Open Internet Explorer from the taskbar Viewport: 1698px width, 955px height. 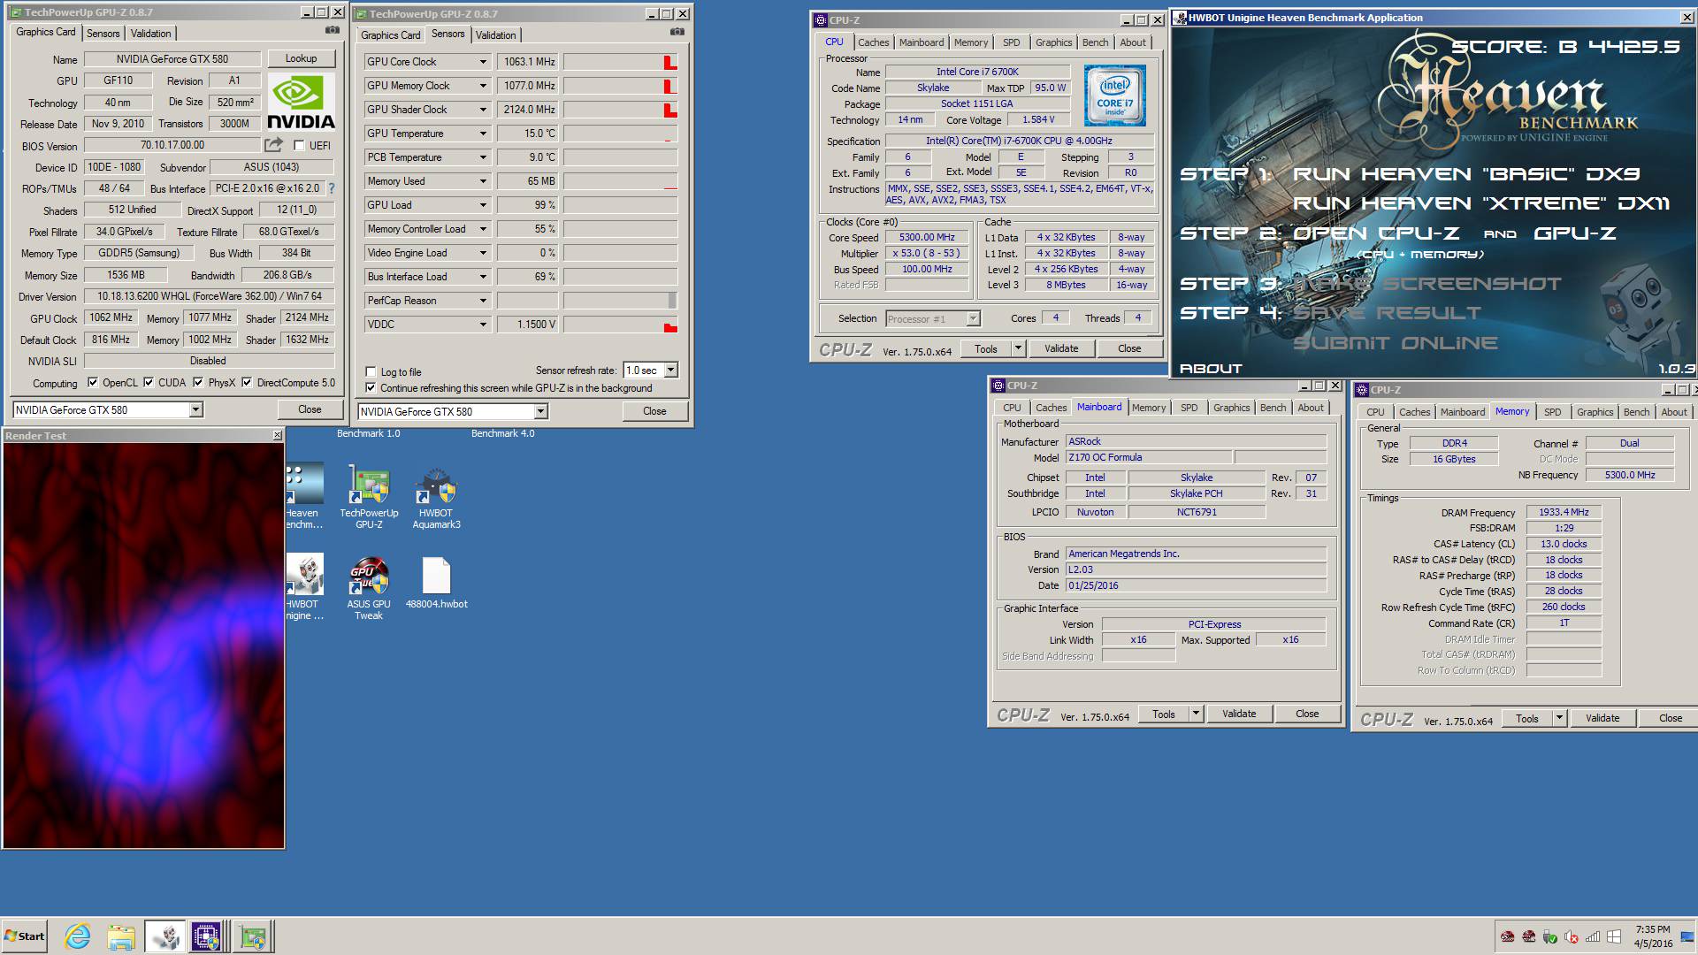click(78, 936)
